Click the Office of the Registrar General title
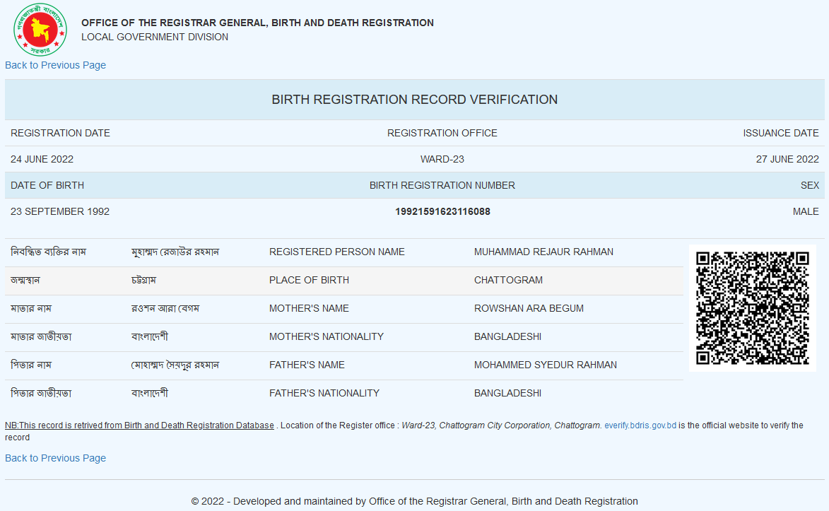829x511 pixels. point(257,23)
